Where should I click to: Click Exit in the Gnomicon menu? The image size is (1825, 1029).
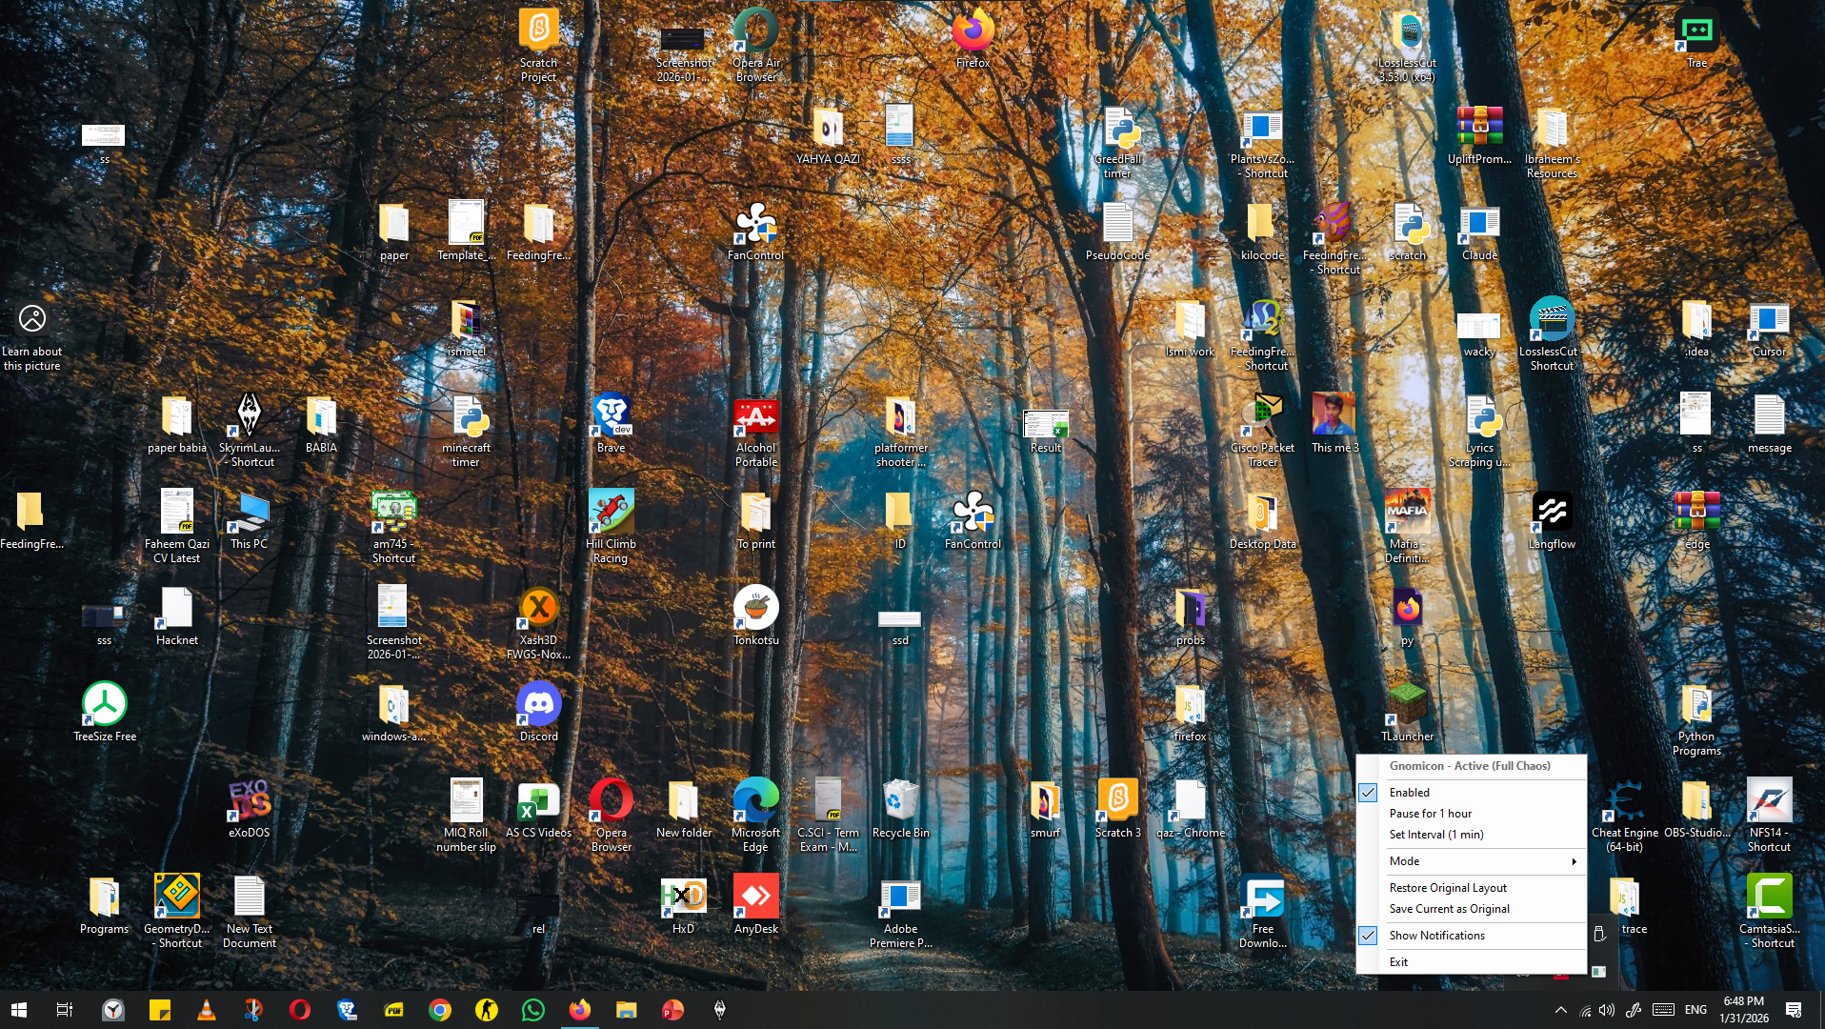point(1398,962)
